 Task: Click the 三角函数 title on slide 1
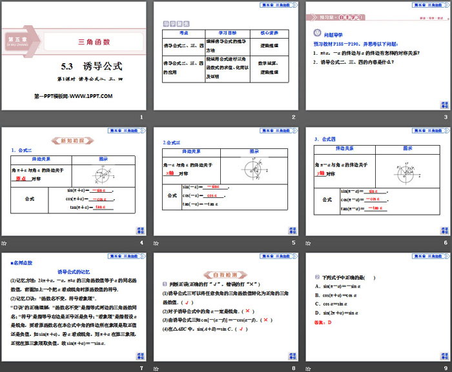[94, 42]
